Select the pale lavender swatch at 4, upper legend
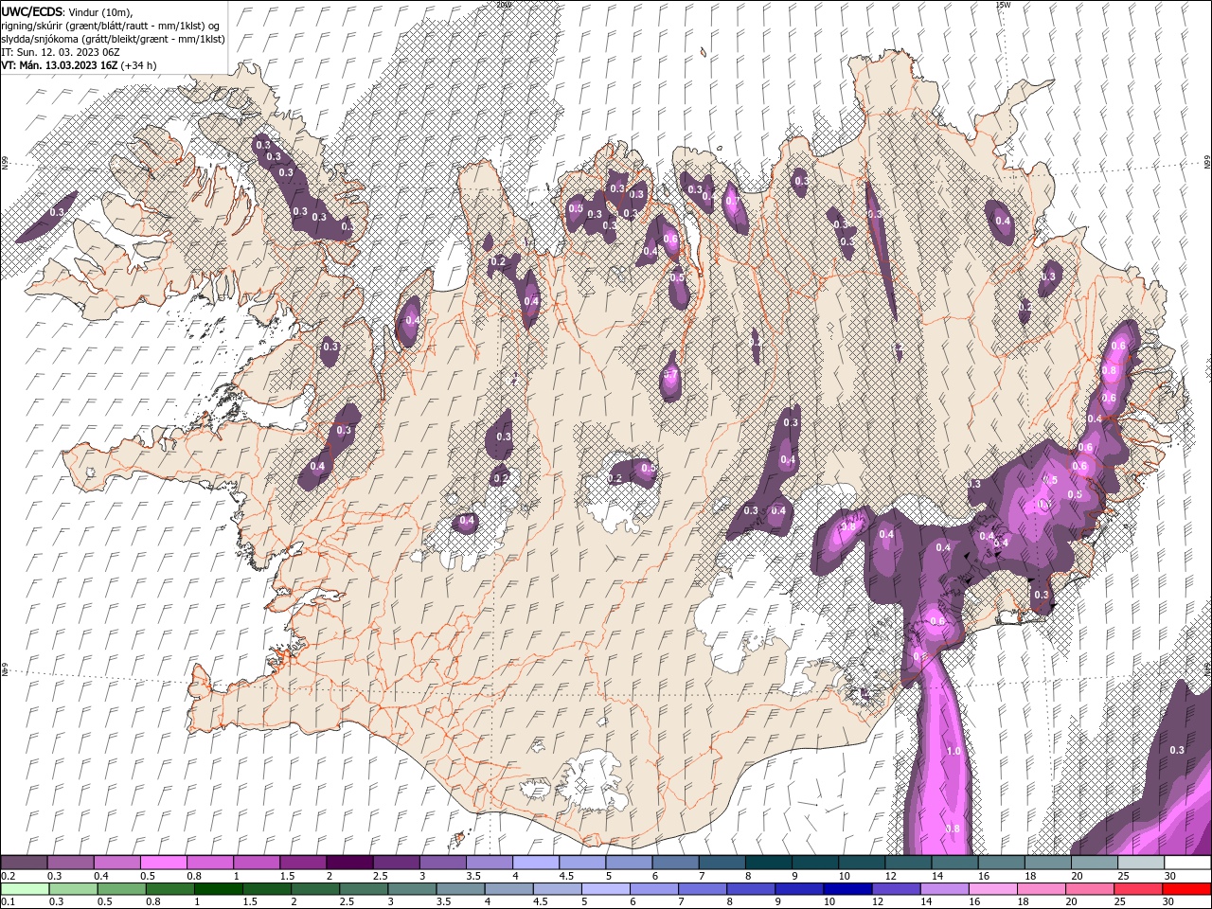The width and height of the screenshot is (1212, 909). pos(536,863)
